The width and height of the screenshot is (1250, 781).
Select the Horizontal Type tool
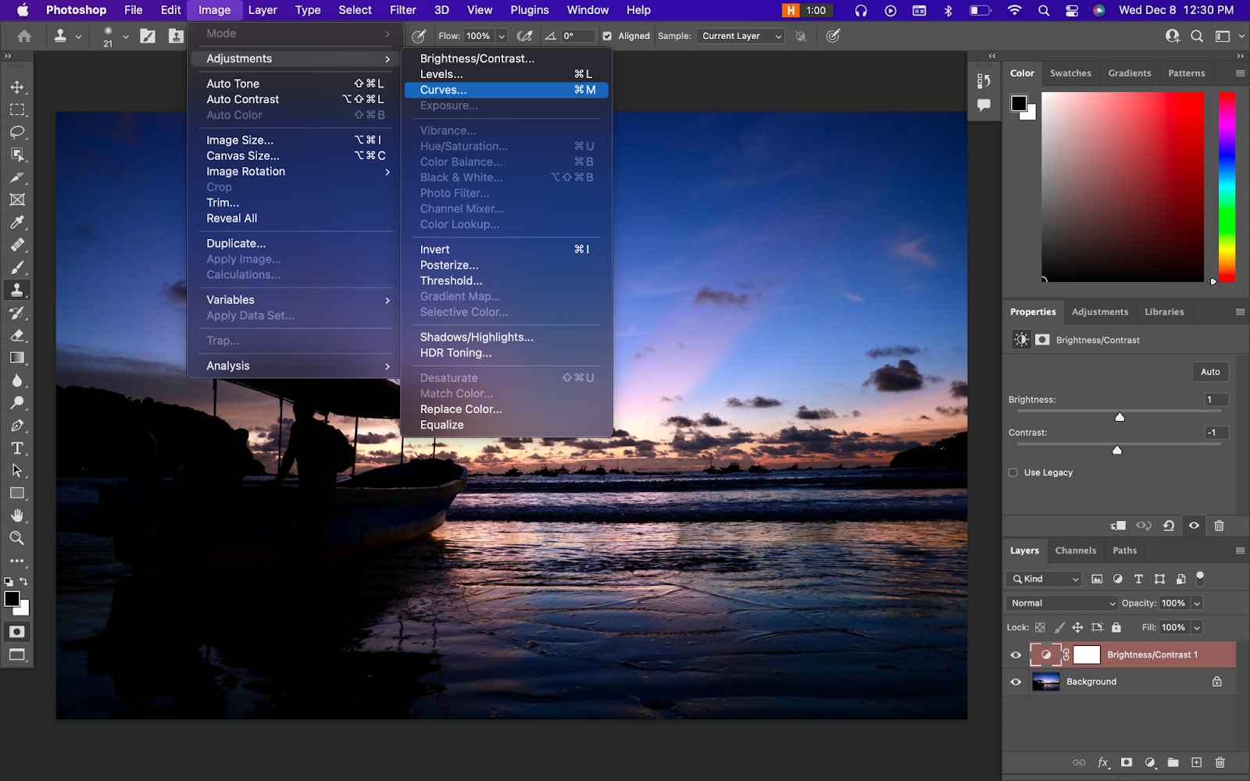point(17,448)
